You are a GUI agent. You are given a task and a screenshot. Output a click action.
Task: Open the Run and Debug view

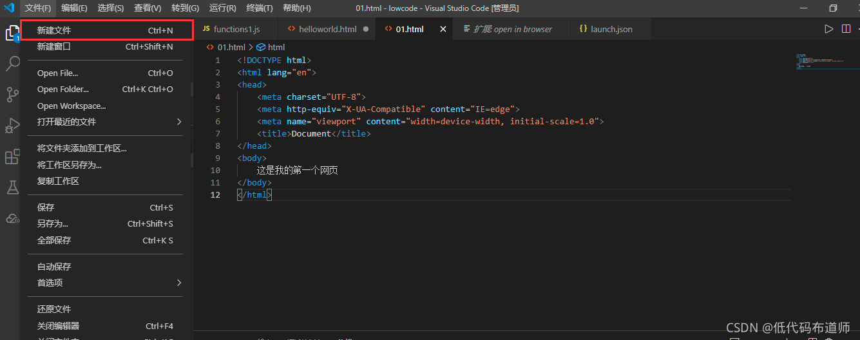click(12, 126)
